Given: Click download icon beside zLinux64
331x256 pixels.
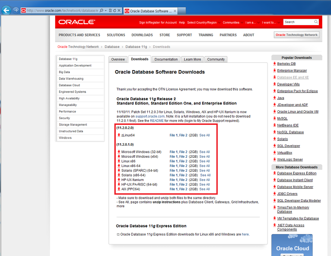Looking at the screenshot, I should click(x=119, y=135).
